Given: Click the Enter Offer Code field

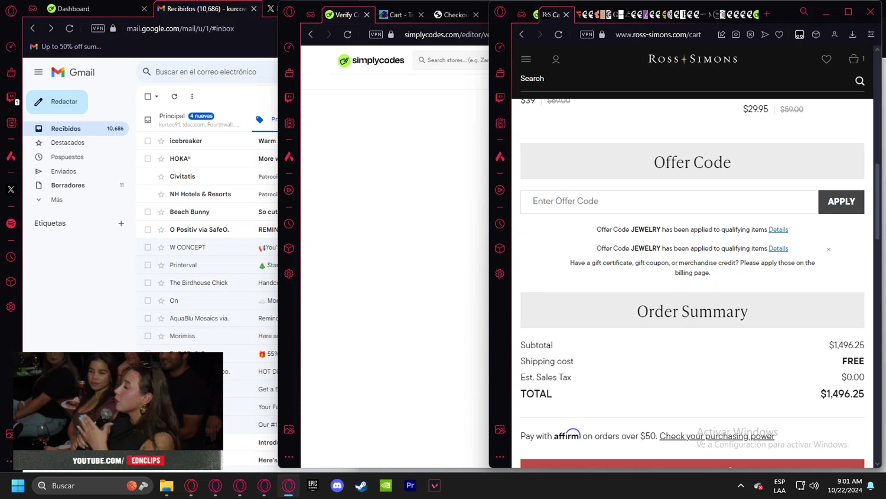Looking at the screenshot, I should tap(669, 202).
